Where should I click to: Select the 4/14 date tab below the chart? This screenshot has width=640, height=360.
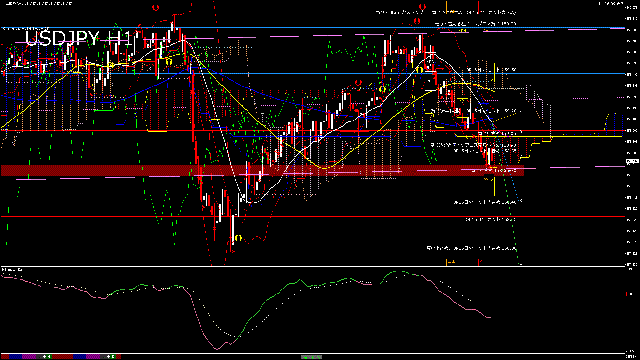click(46, 356)
